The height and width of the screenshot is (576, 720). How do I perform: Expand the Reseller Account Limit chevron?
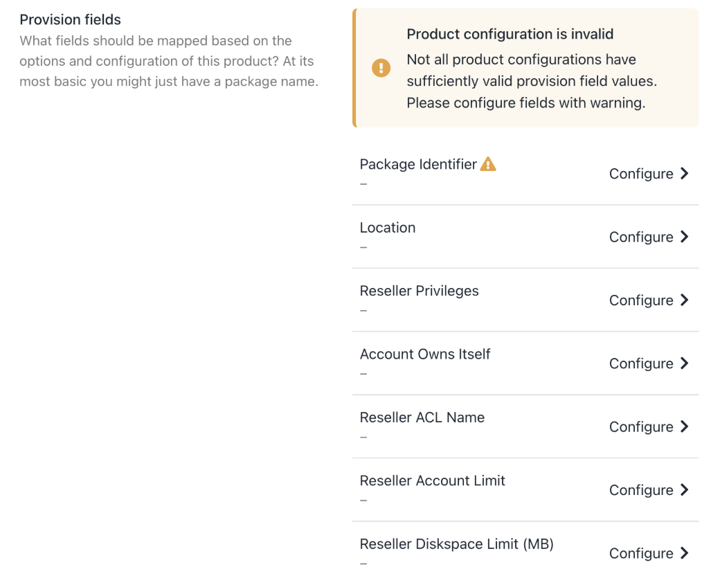(x=684, y=490)
